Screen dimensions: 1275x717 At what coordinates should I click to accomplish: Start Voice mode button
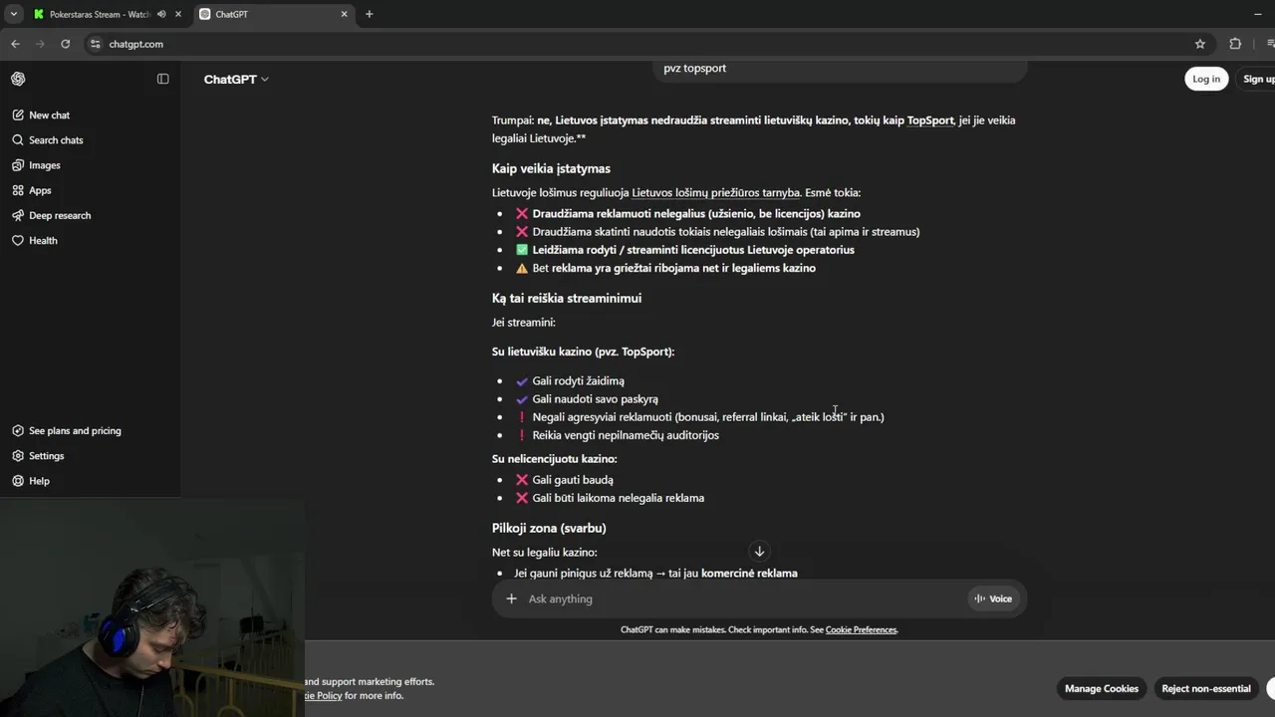(994, 598)
